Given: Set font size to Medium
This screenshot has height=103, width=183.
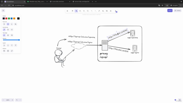Looking at the screenshot, I should click(x=8, y=24).
